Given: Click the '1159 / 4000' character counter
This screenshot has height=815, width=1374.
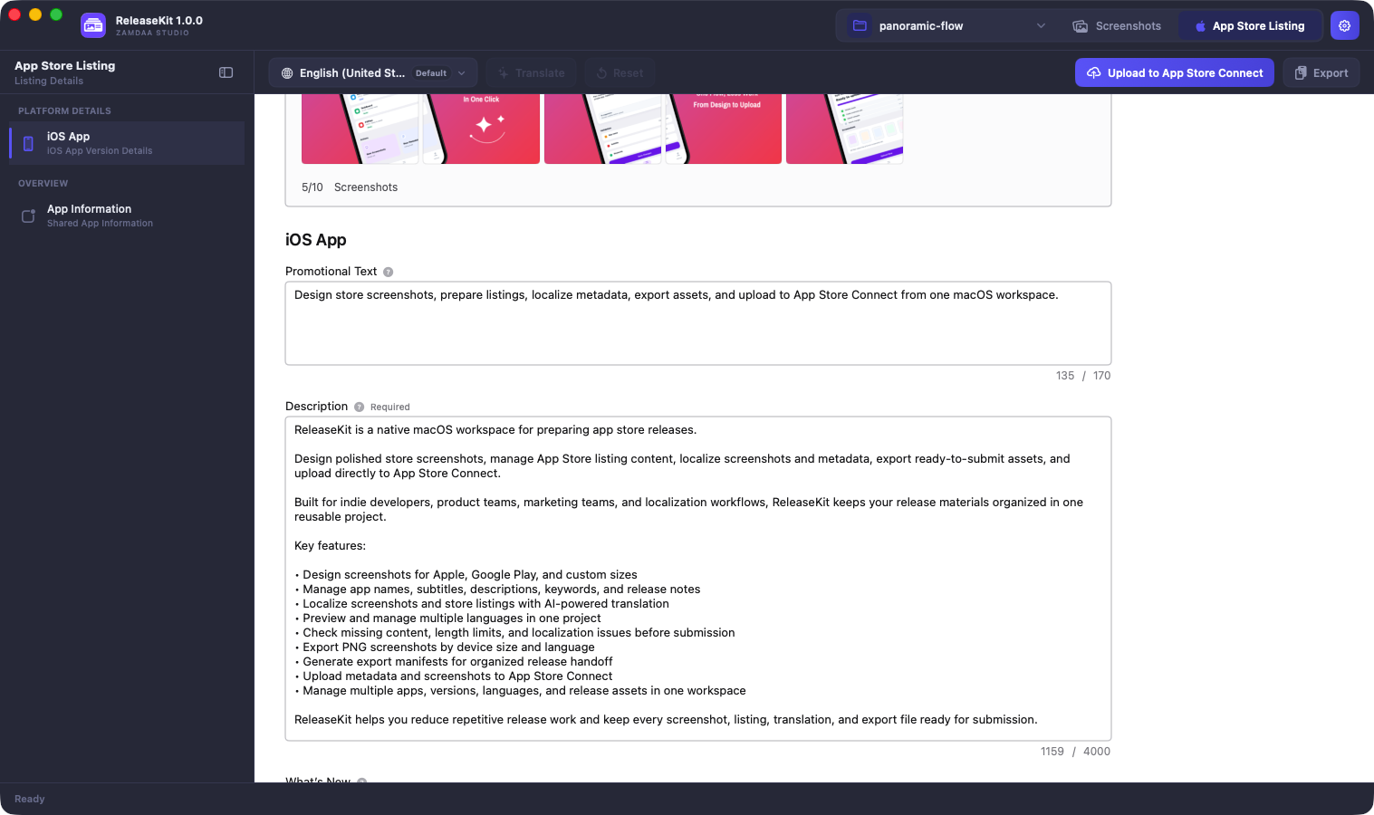Looking at the screenshot, I should pos(1075,752).
